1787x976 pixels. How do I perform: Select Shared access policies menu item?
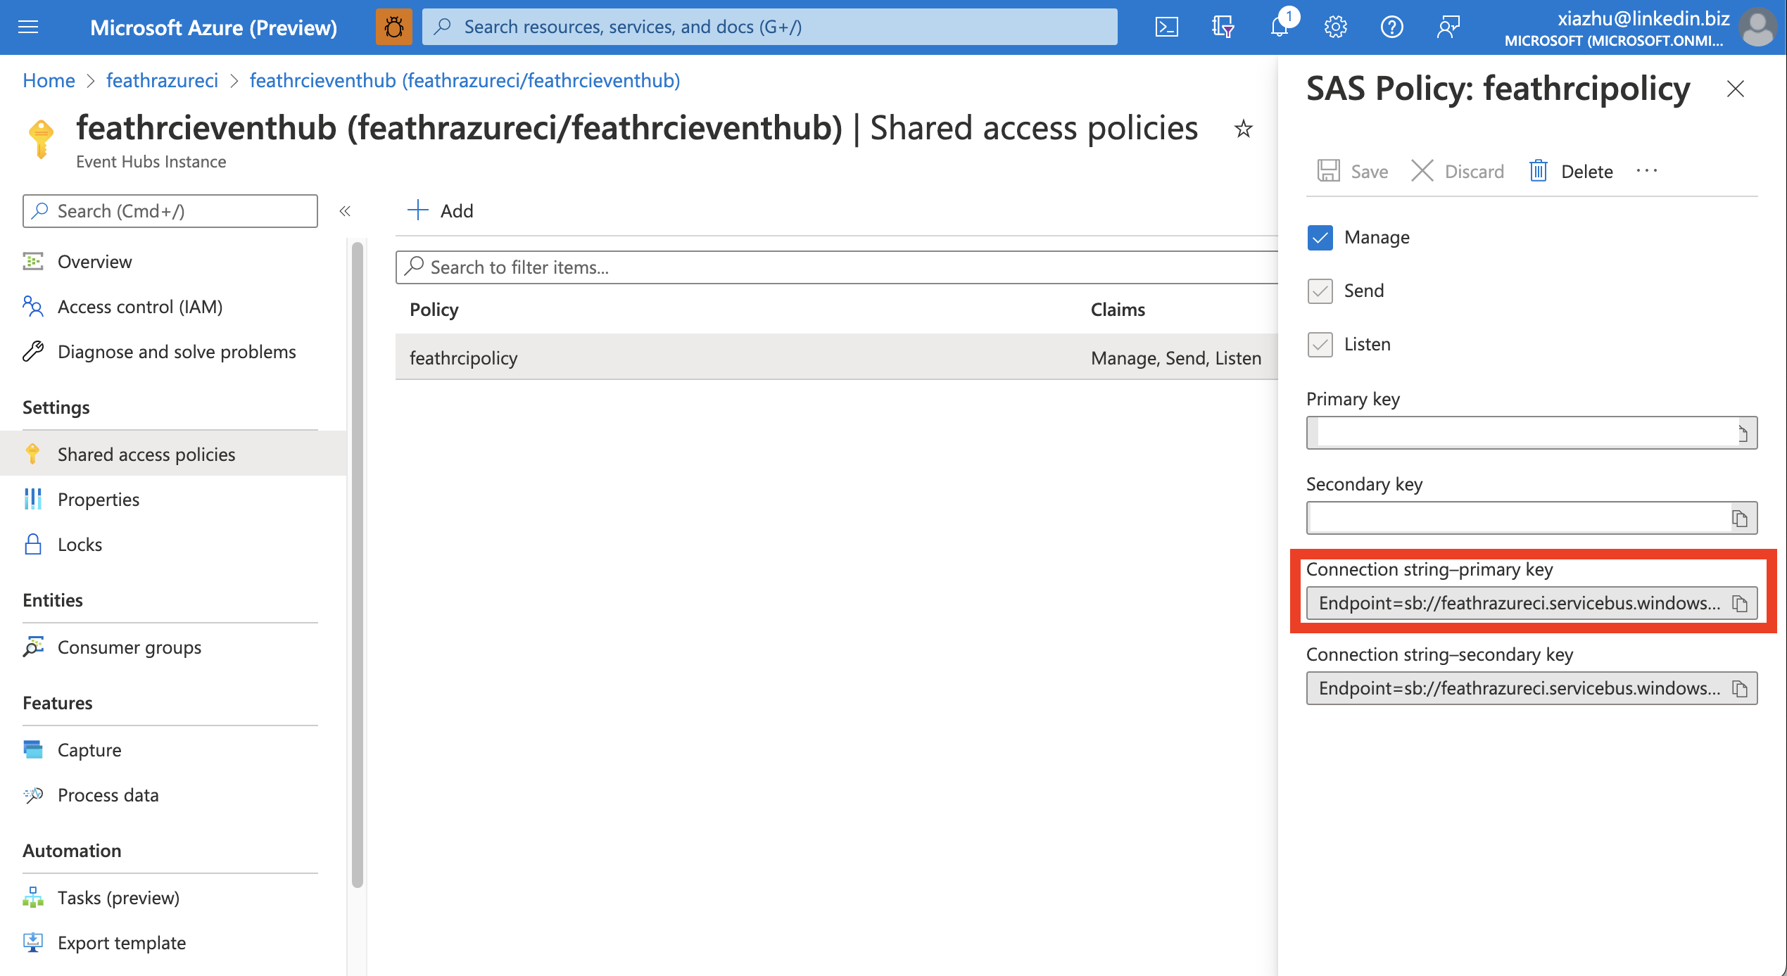click(x=173, y=454)
